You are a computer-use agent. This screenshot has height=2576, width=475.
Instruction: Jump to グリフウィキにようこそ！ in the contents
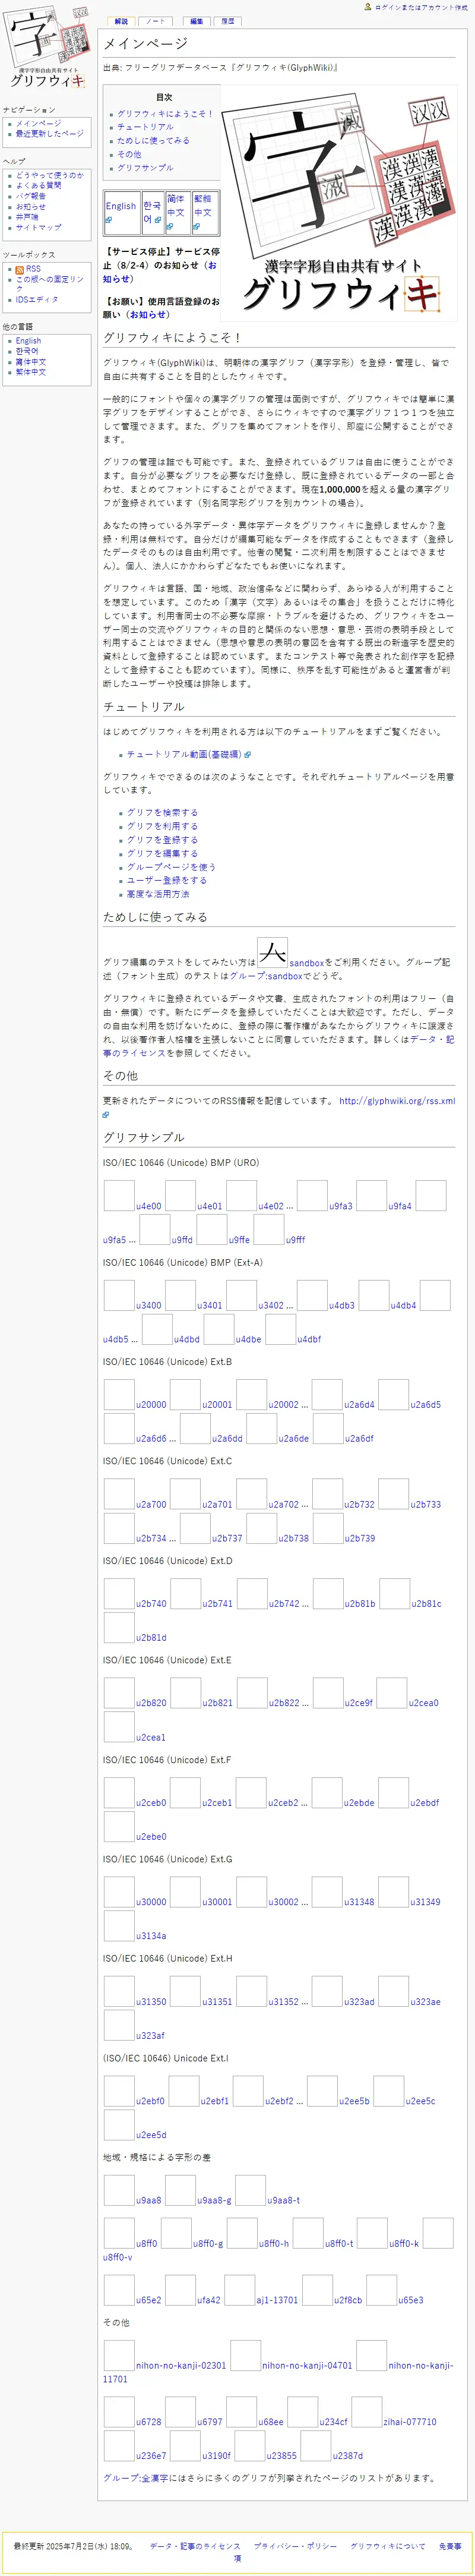[x=165, y=114]
